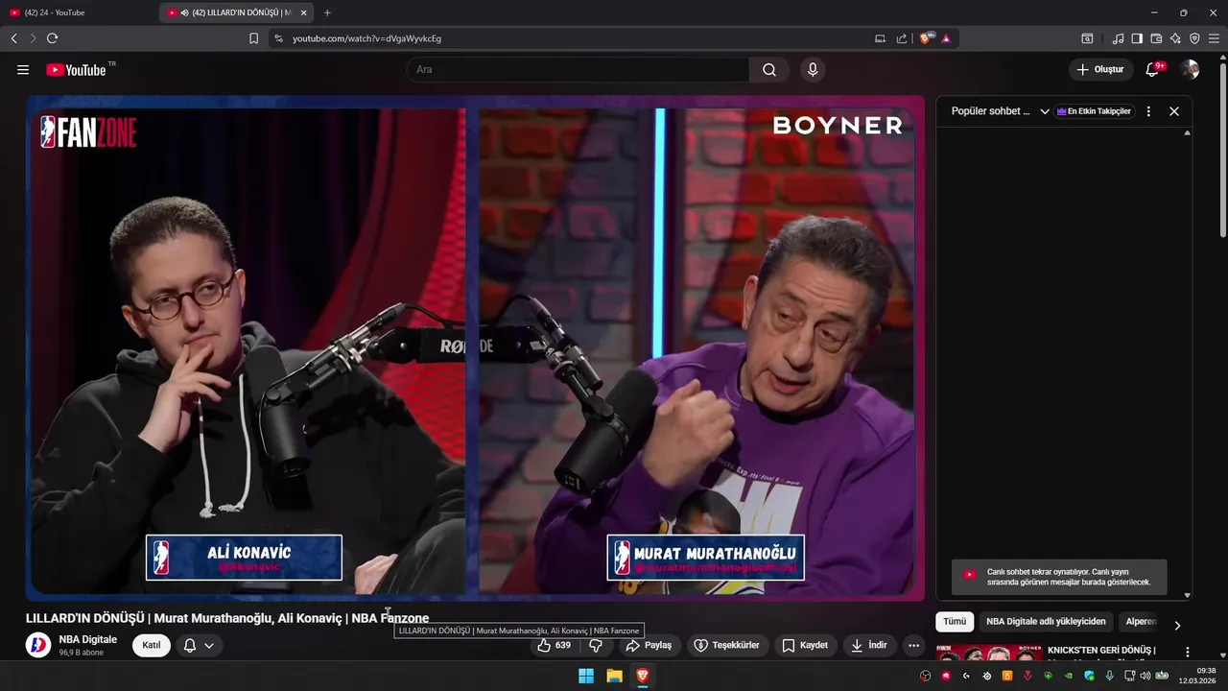Click the Brave Shields lion icon
Image resolution: width=1228 pixels, height=691 pixels.
926,38
